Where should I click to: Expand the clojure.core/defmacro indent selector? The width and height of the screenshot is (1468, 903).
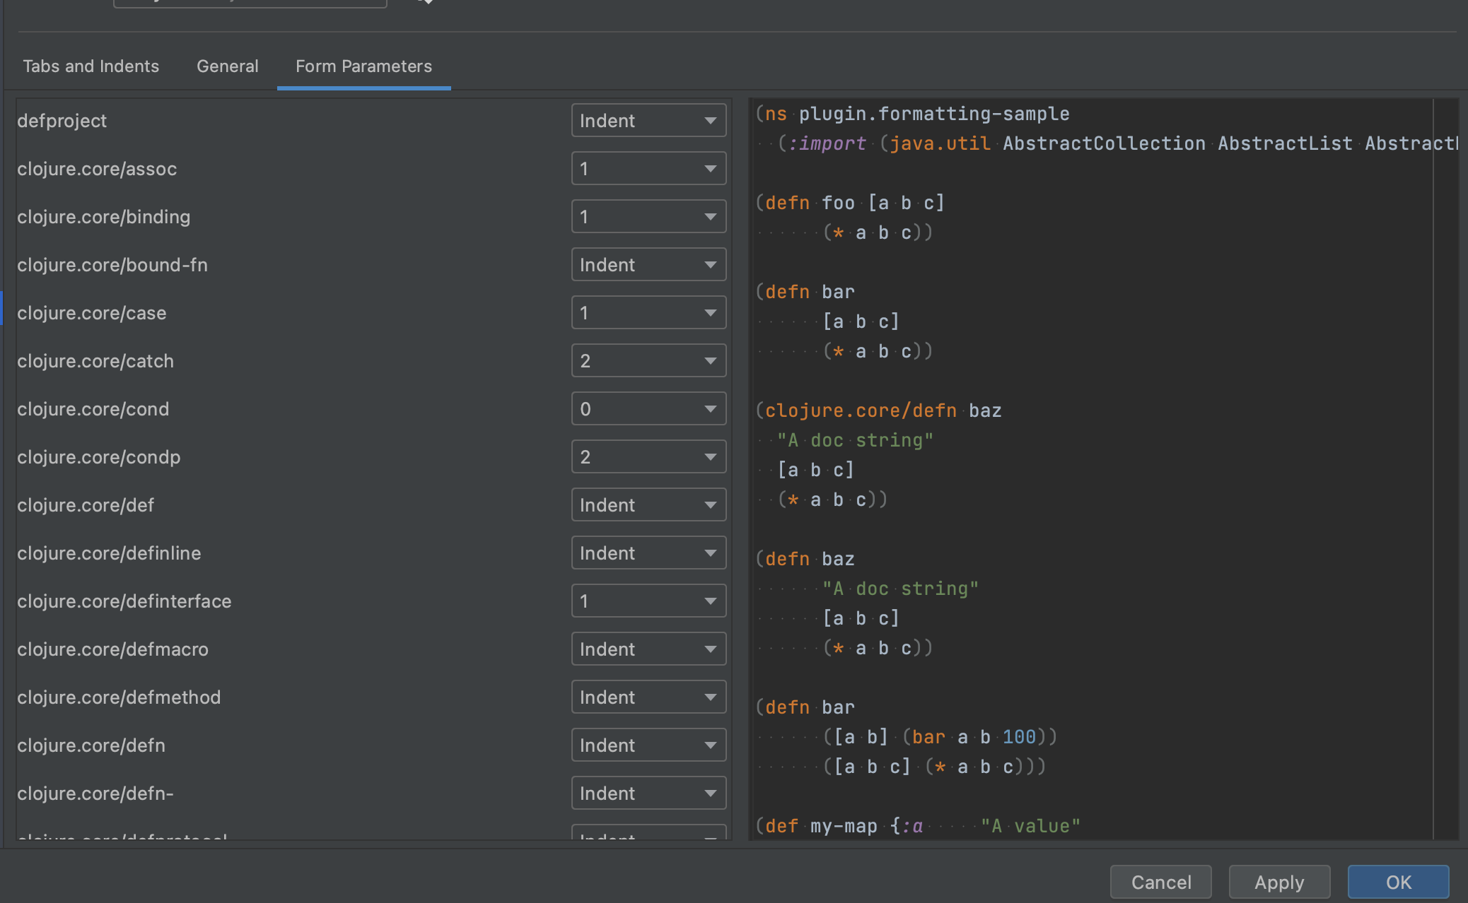648,649
